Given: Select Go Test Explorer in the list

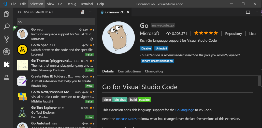Looking at the screenshot, I should pyautogui.click(x=55, y=112).
